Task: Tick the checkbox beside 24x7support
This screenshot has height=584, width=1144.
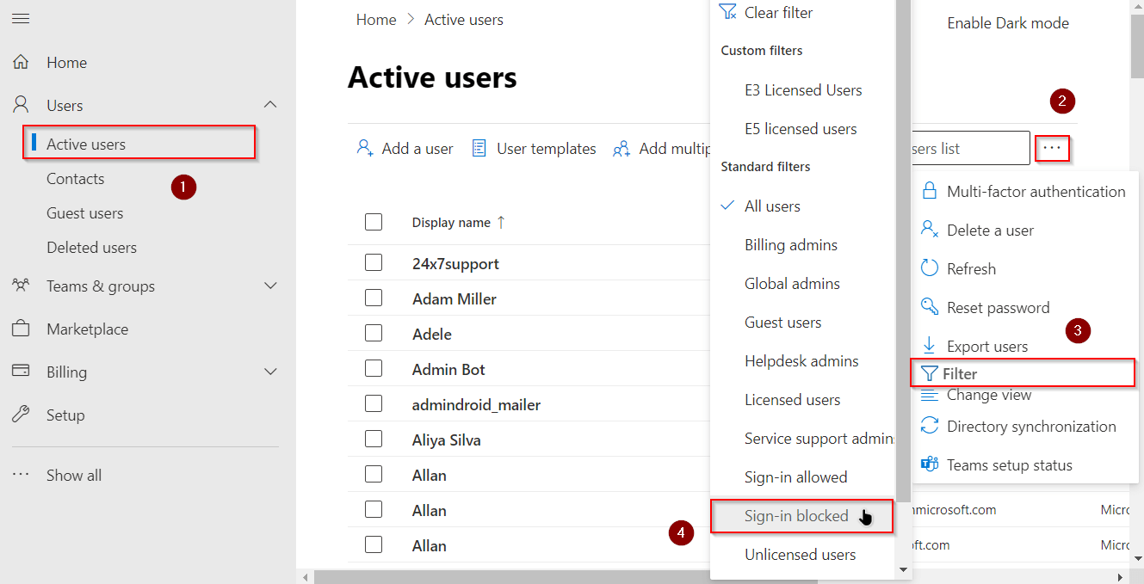Action: coord(374,263)
